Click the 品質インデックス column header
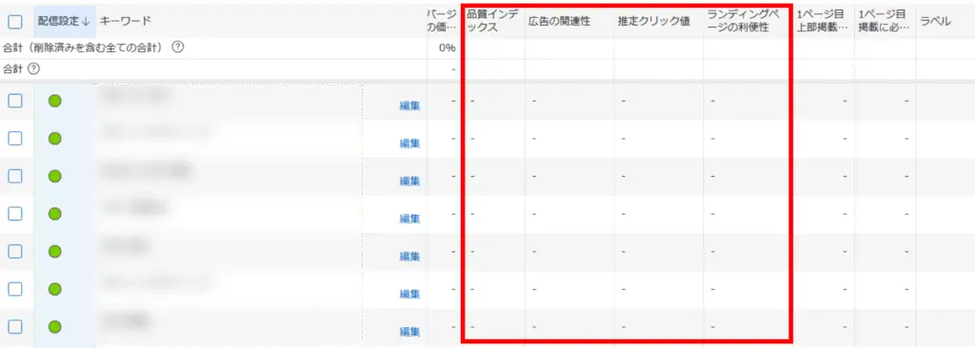Image resolution: width=975 pixels, height=348 pixels. (x=492, y=21)
